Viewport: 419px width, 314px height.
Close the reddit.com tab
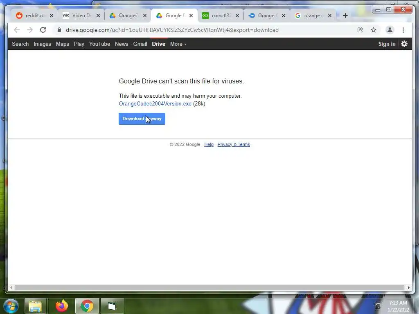tap(52, 16)
